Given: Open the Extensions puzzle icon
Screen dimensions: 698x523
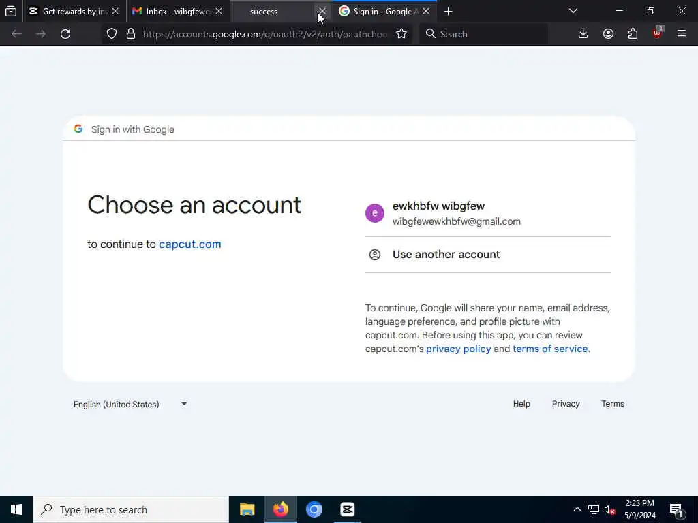Looking at the screenshot, I should coord(633,34).
